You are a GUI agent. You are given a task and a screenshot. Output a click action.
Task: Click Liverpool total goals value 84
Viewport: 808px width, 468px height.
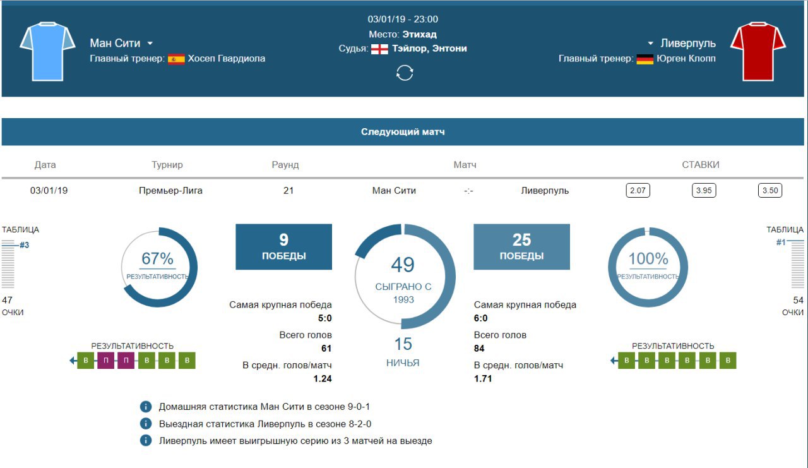(x=480, y=349)
